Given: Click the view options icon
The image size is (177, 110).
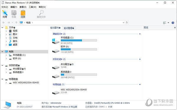Looking at the screenshot, I should point(165,23).
